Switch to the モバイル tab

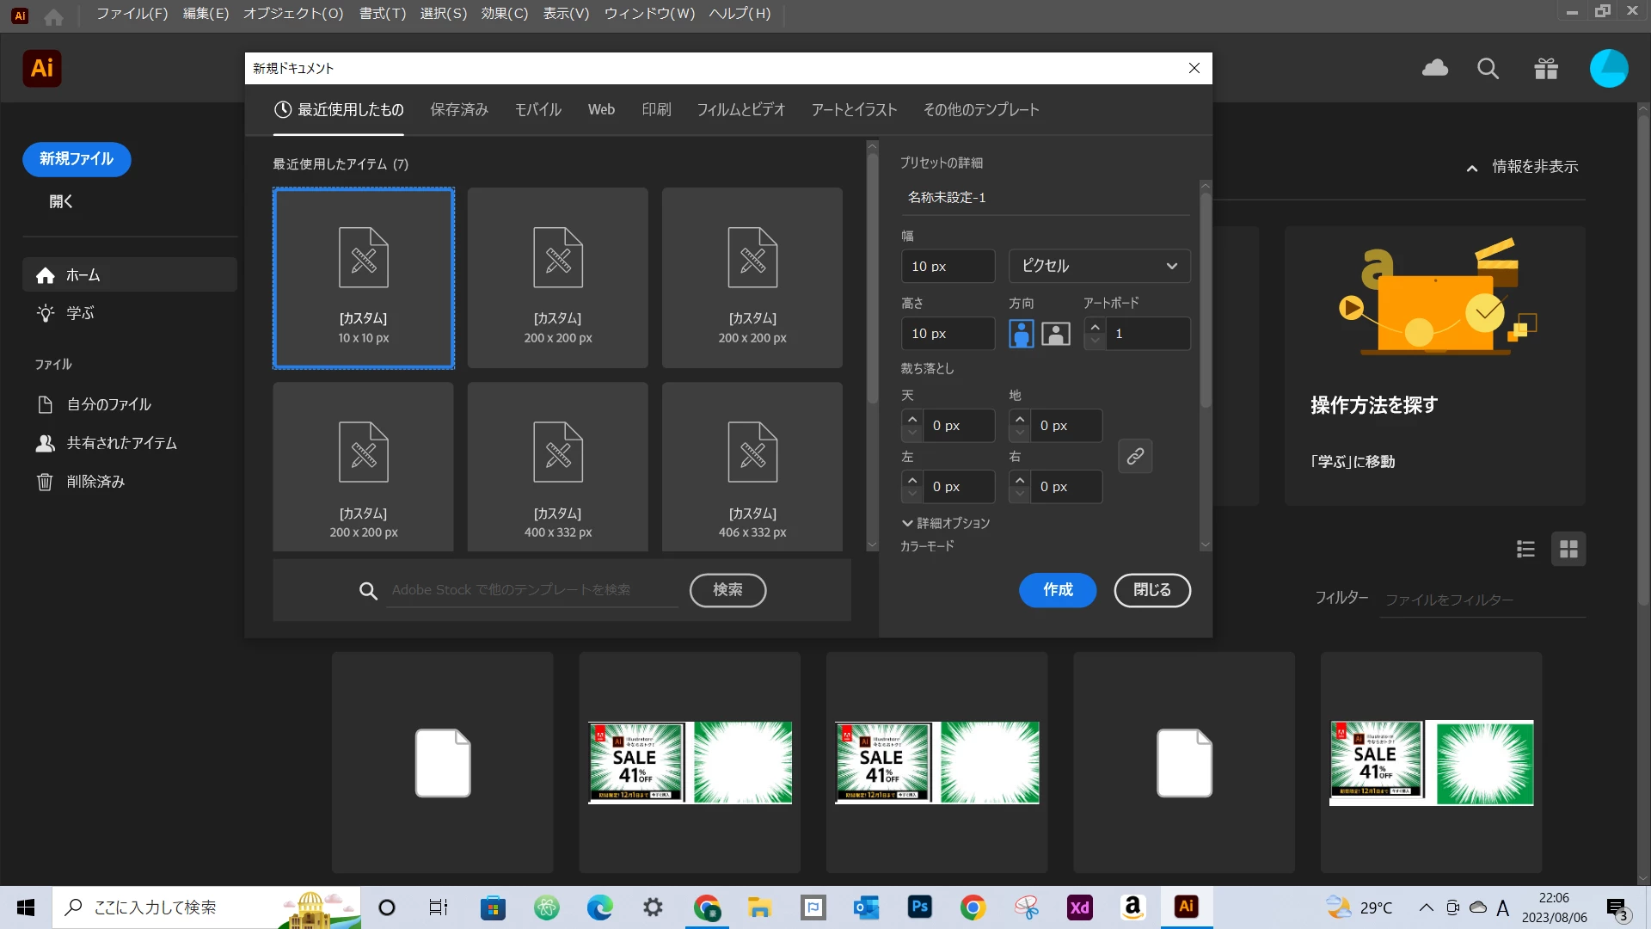click(537, 110)
